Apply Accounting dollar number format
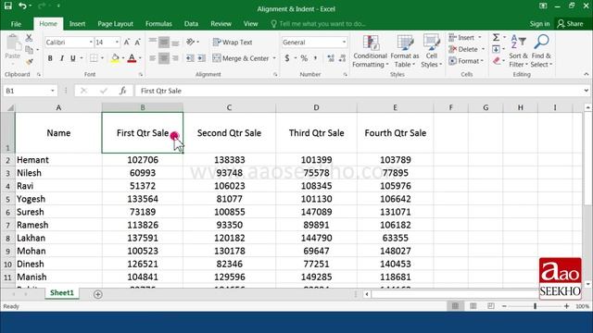The width and height of the screenshot is (593, 333). [287, 58]
